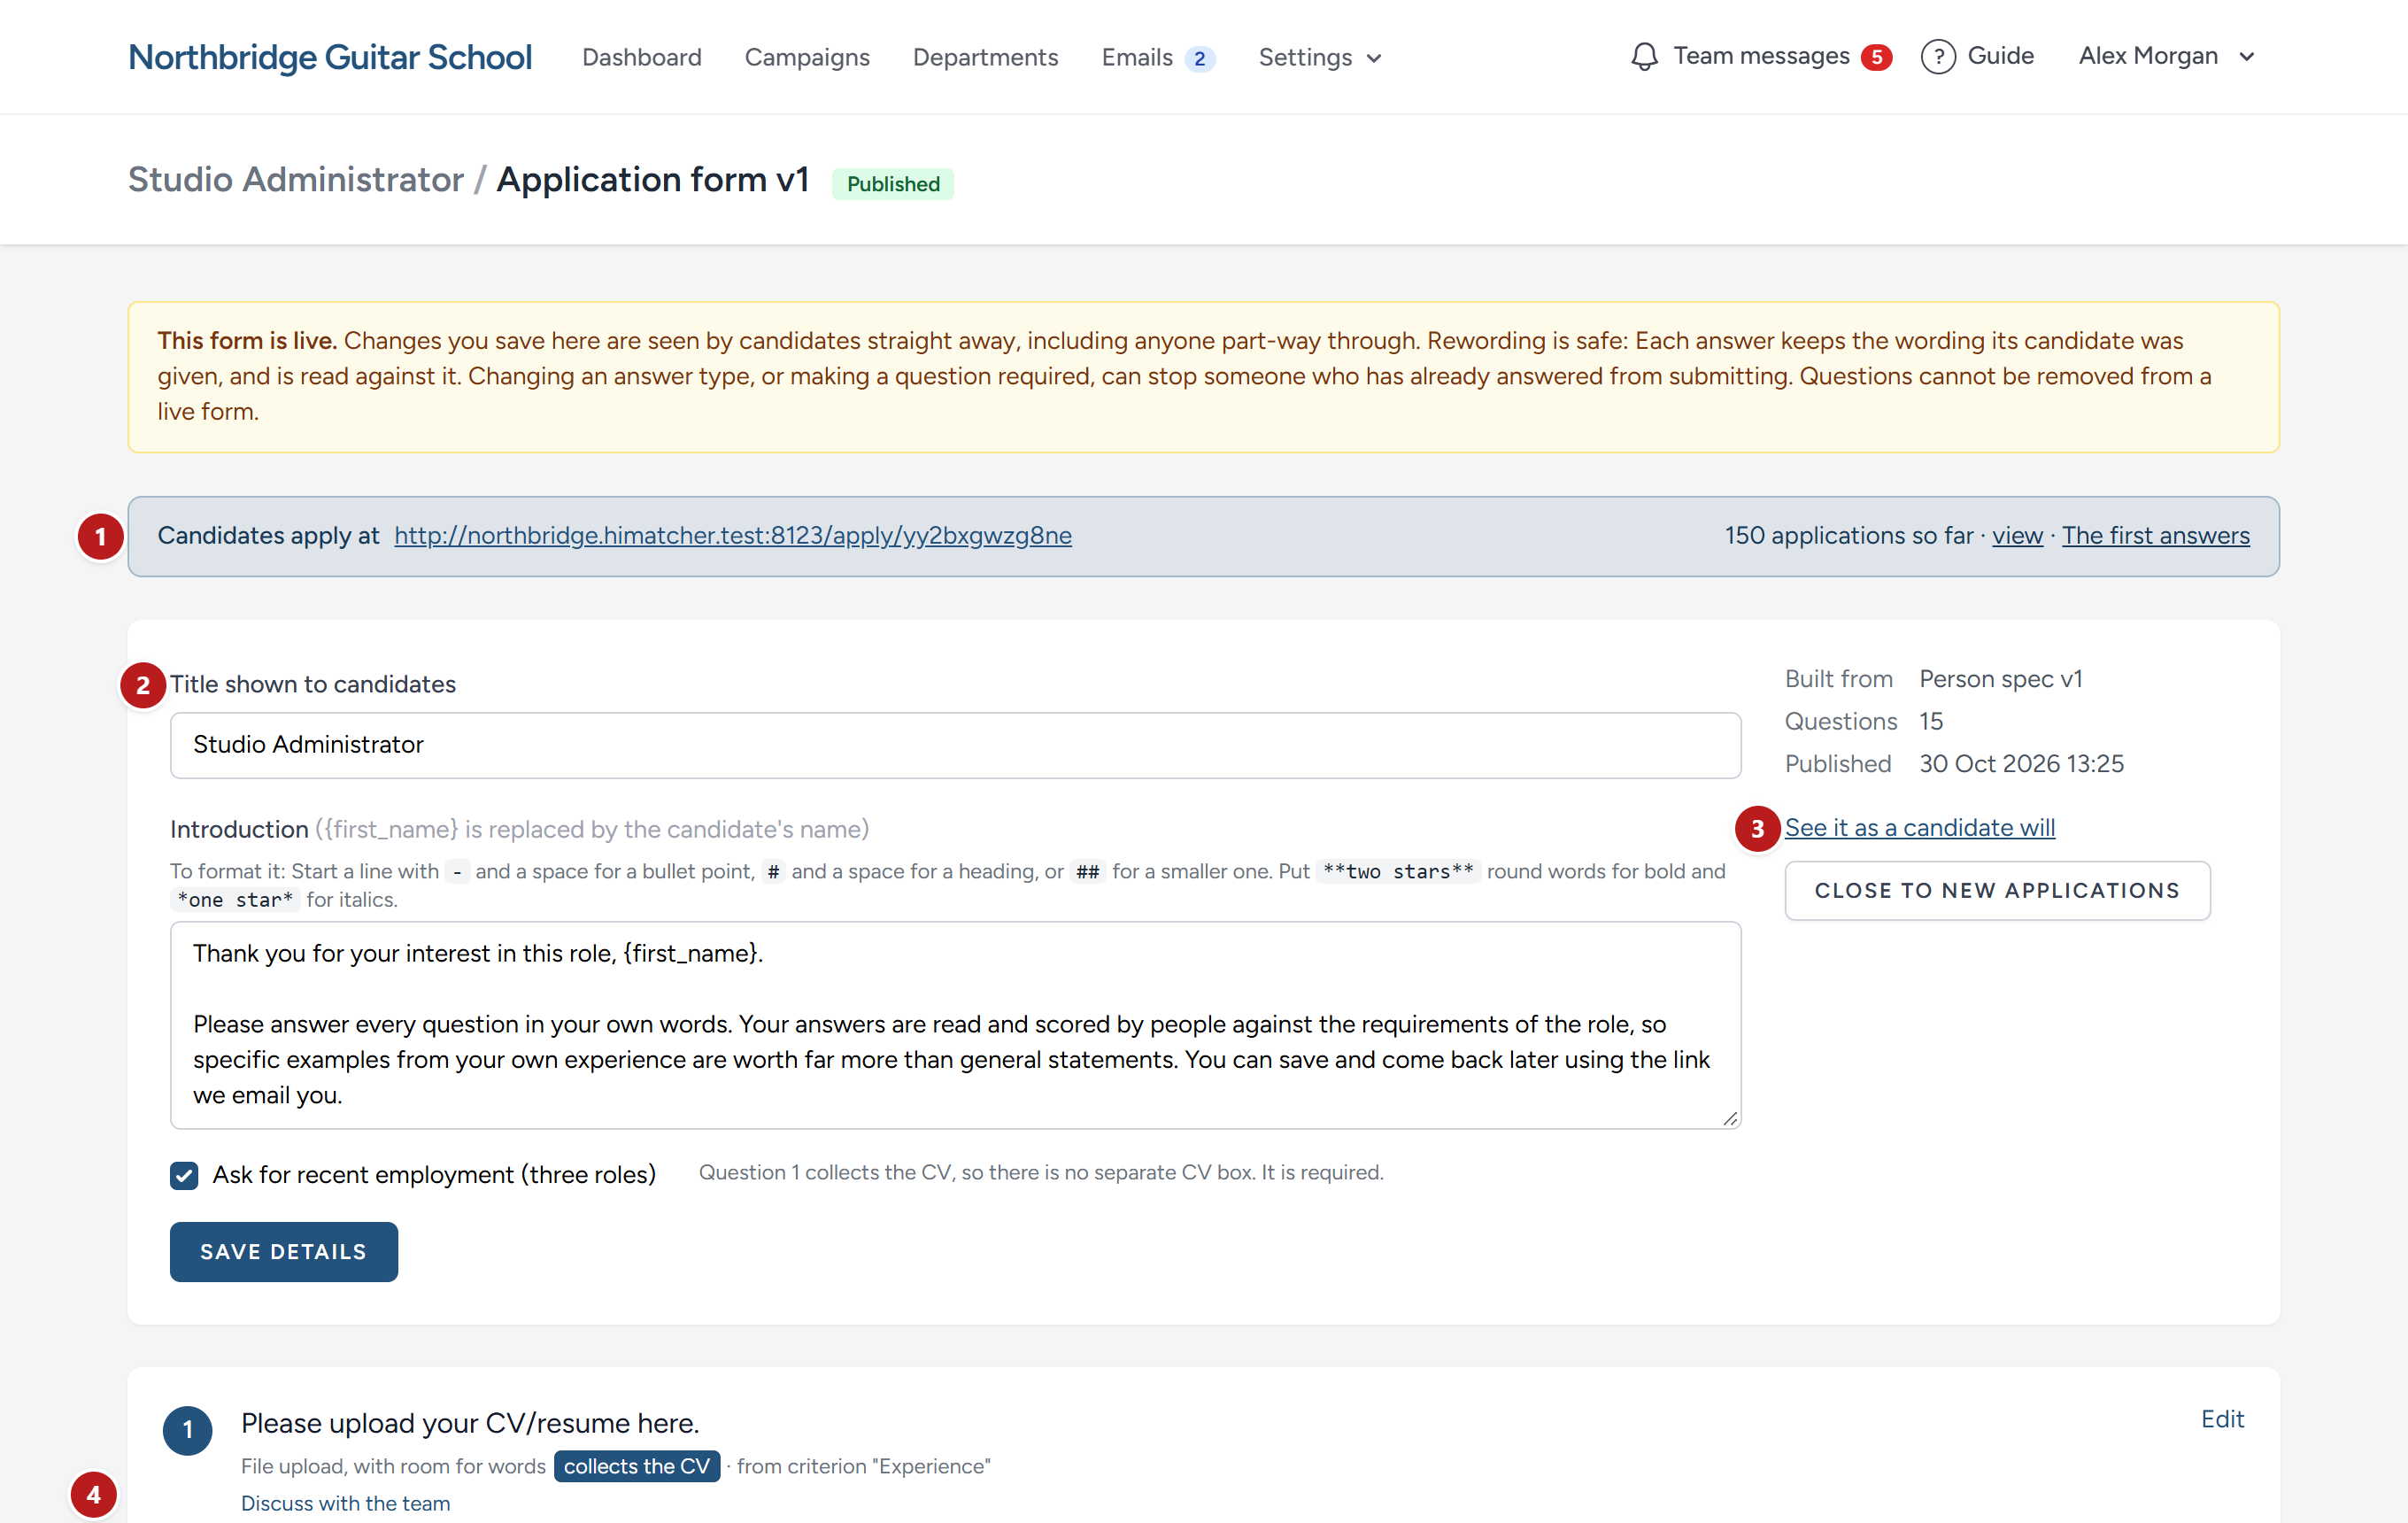Click the Team messages bell icon
Viewport: 2408px width, 1523px height.
click(1644, 57)
